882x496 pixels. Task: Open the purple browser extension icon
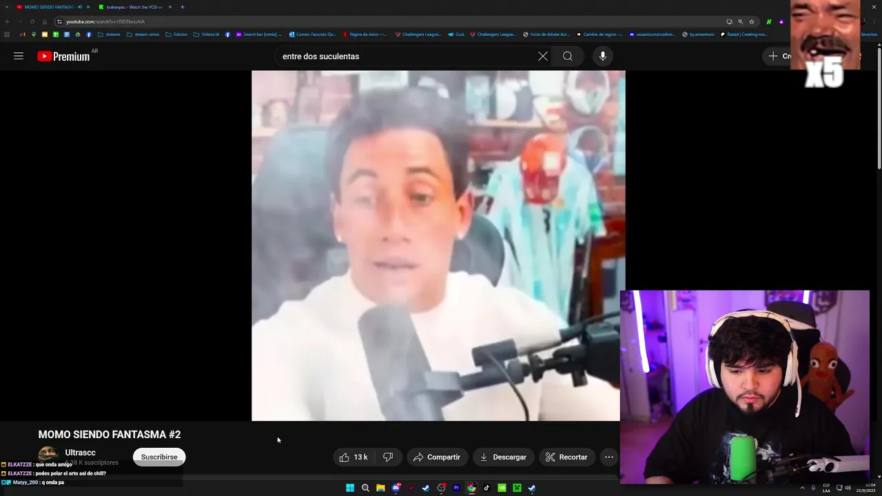(x=781, y=21)
